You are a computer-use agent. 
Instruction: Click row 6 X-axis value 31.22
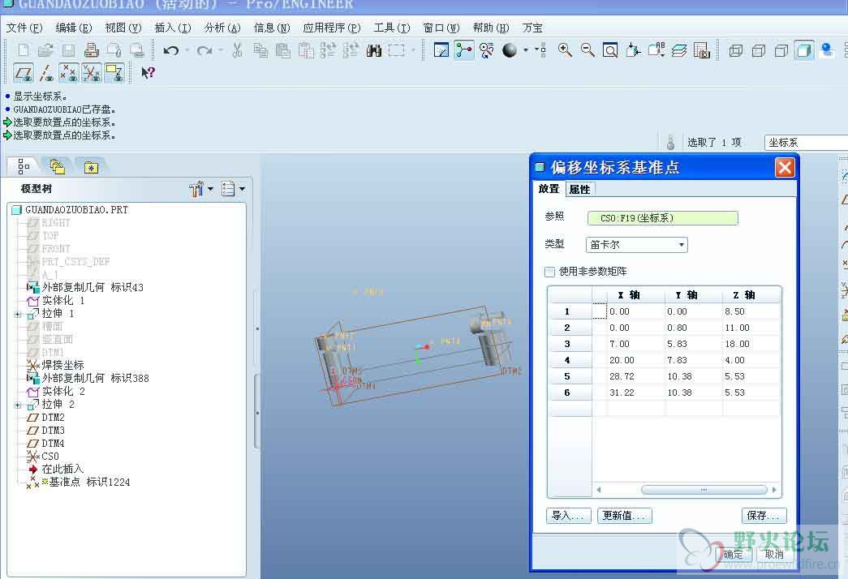622,392
